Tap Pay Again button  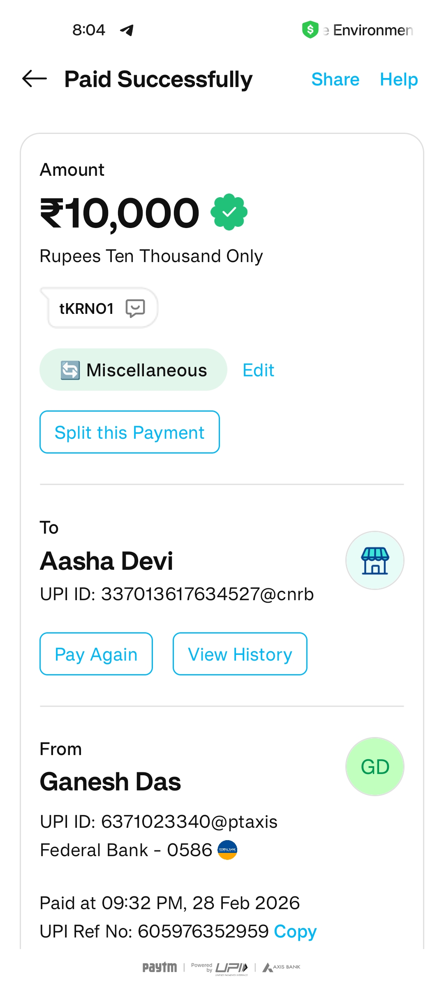coord(96,654)
